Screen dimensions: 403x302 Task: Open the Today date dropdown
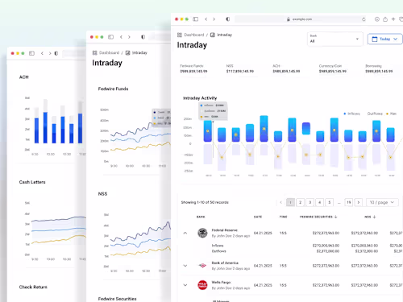[384, 39]
